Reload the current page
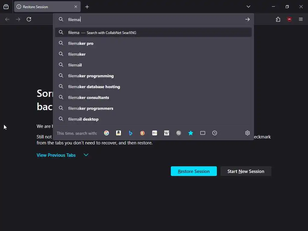308x231 pixels. (x=29, y=19)
